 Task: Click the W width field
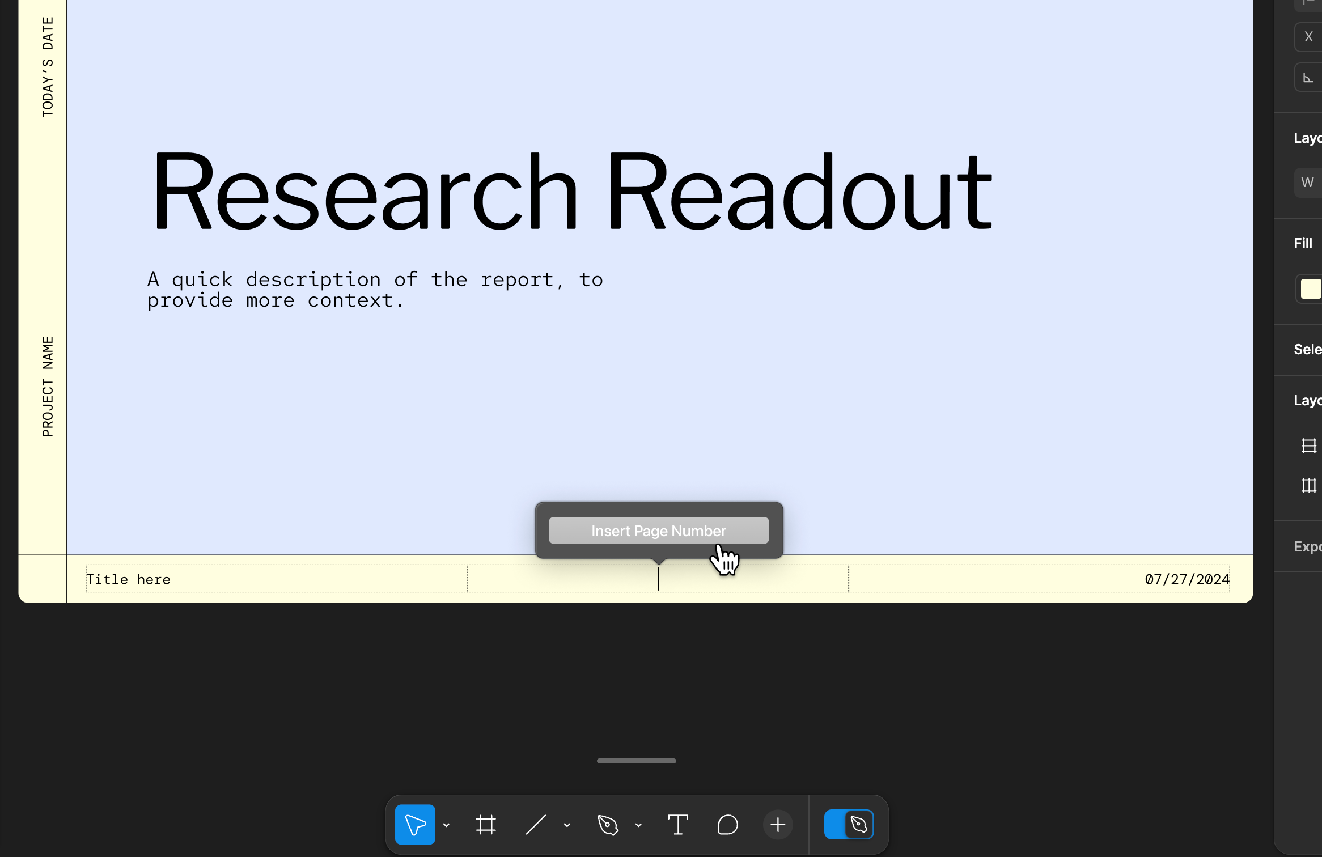coord(1308,183)
